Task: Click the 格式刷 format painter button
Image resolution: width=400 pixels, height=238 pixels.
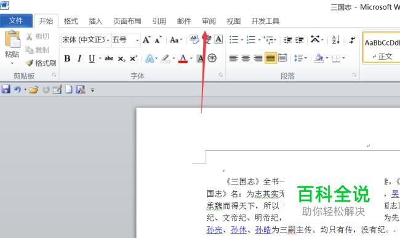Action: pos(41,63)
